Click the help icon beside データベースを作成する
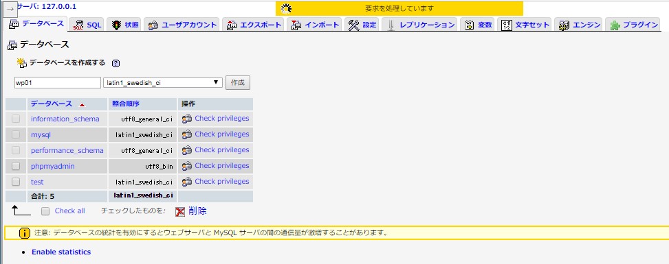Image resolution: width=669 pixels, height=264 pixels. coord(116,64)
